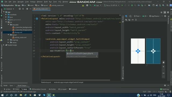This screenshot has width=172, height=97.
Task: Open File Explorer from the taskbar
Action: pyautogui.click(x=21, y=95)
